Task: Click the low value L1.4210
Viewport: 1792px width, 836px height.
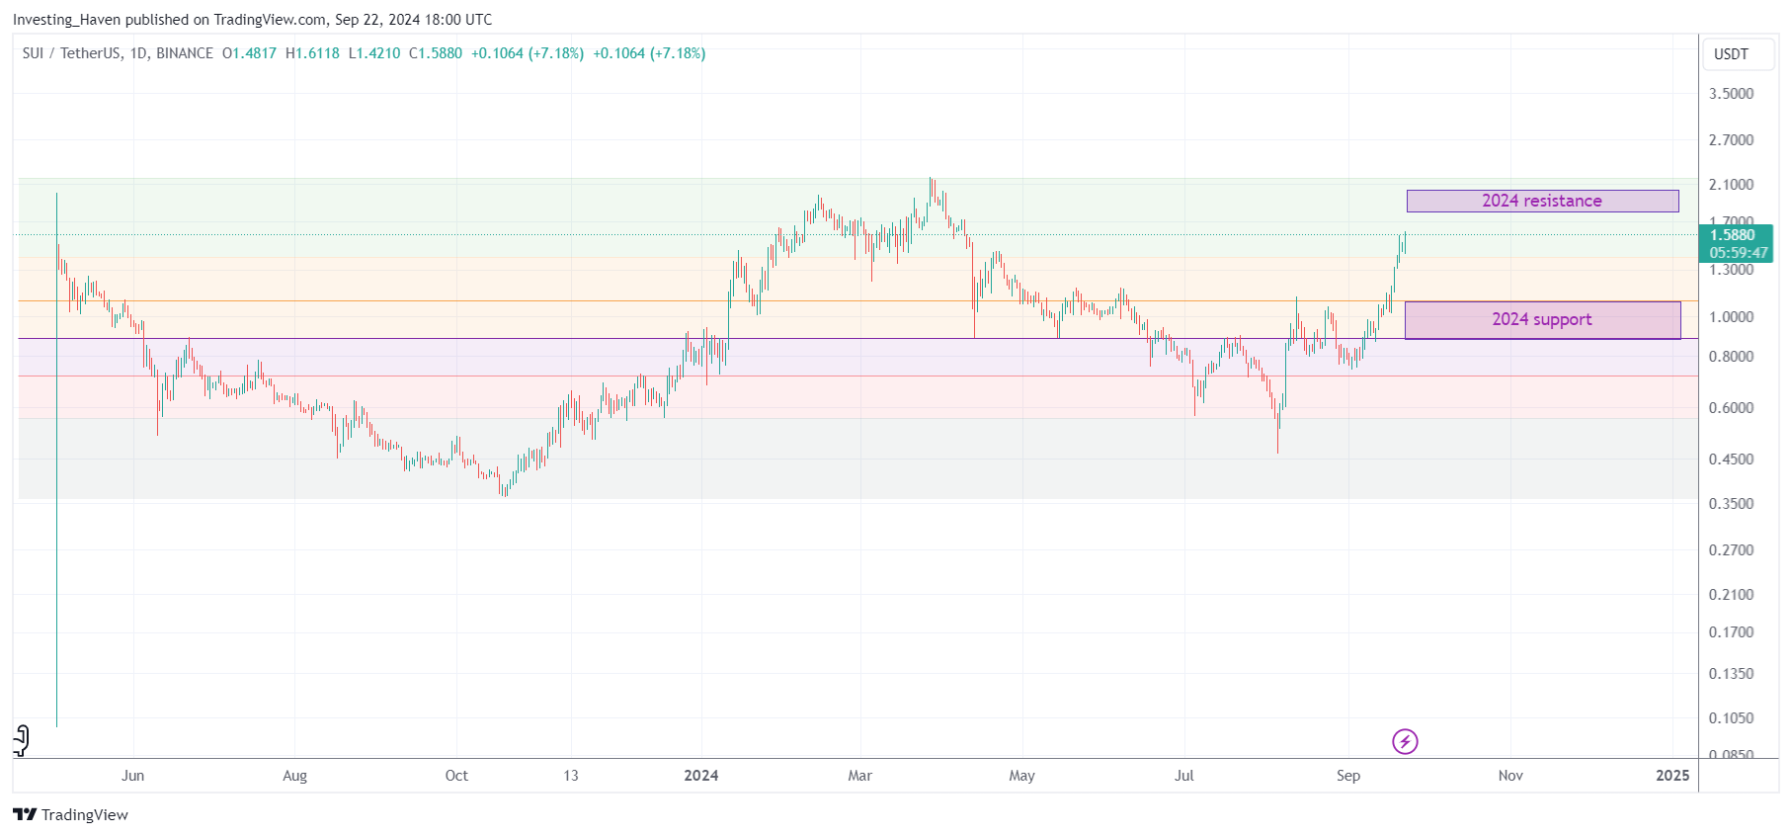Action: pyautogui.click(x=374, y=53)
